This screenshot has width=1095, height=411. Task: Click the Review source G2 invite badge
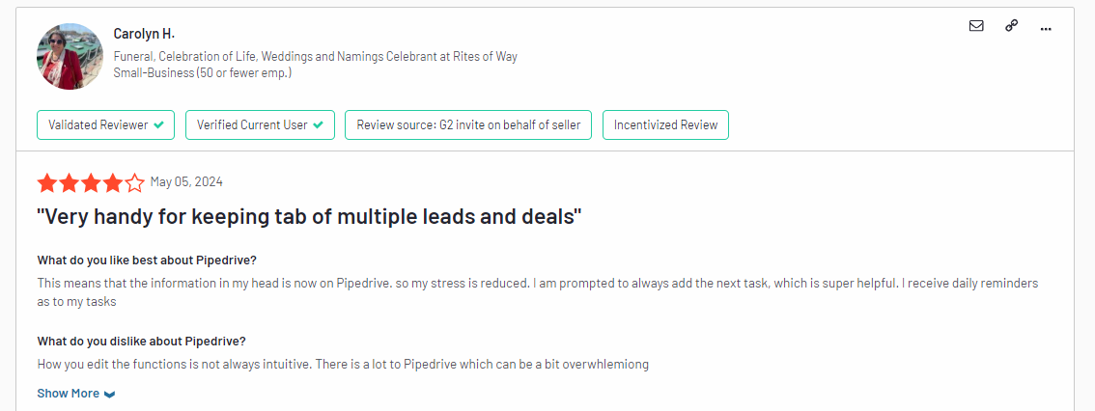(x=467, y=125)
